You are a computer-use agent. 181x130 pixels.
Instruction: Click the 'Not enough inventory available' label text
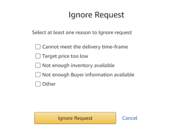click(x=78, y=65)
